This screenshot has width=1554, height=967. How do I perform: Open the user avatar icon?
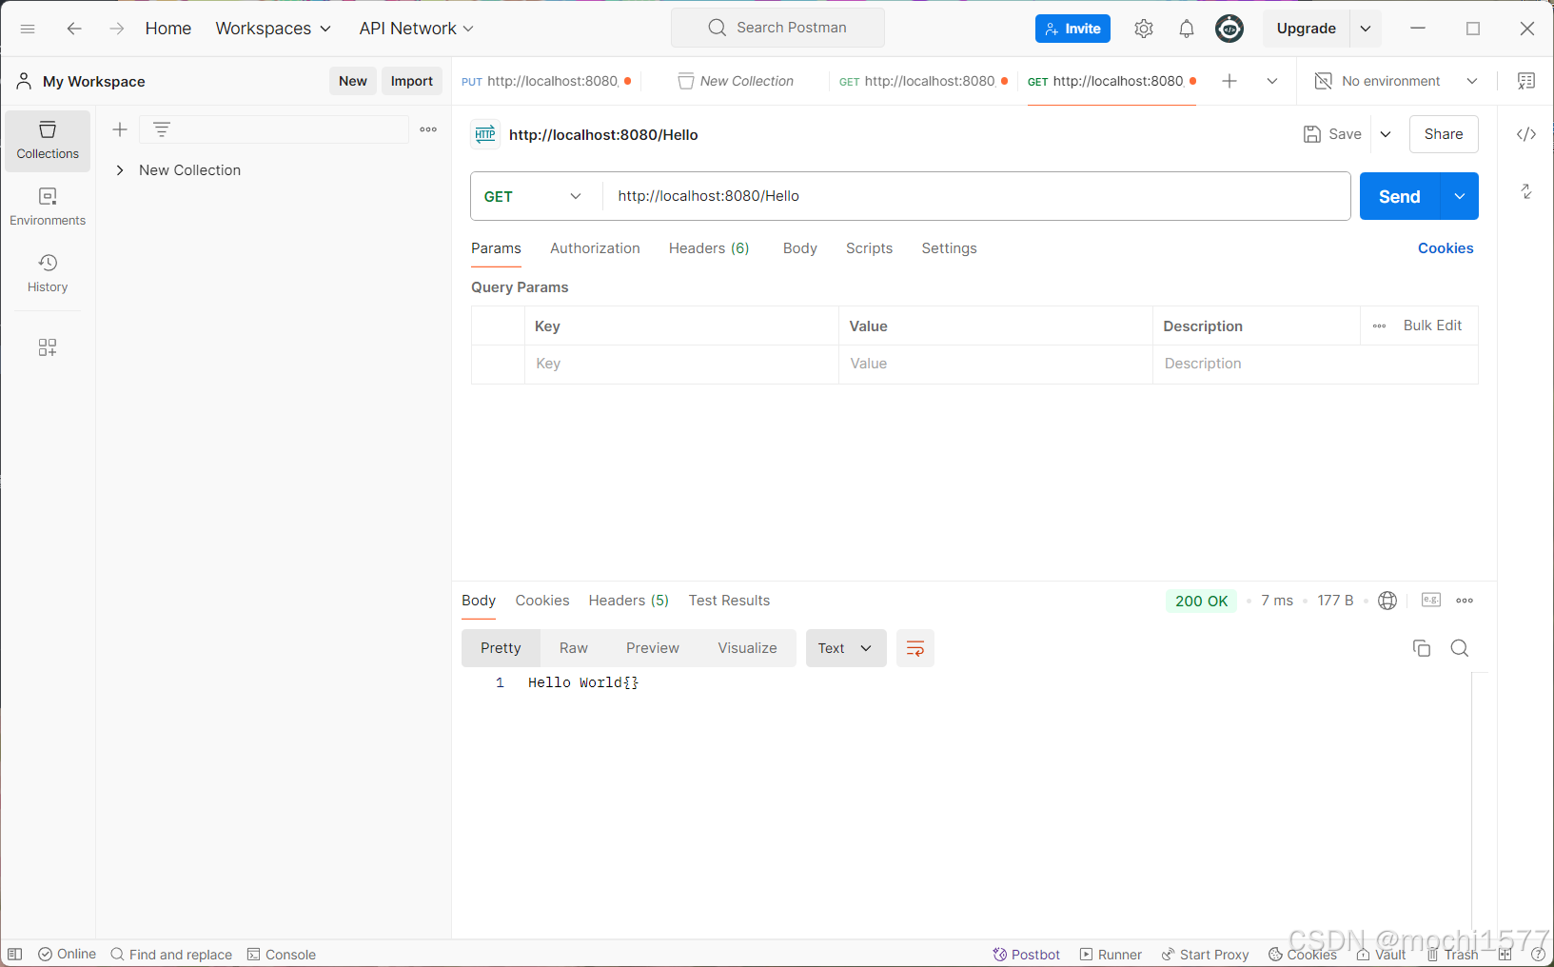(1229, 29)
